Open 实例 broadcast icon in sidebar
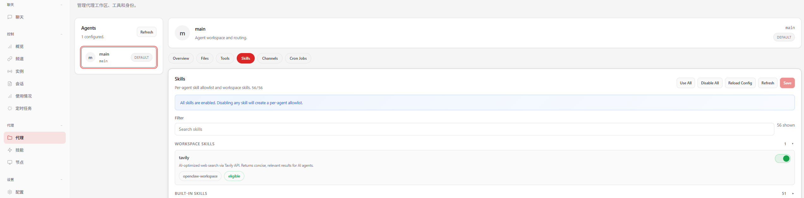 (10, 71)
